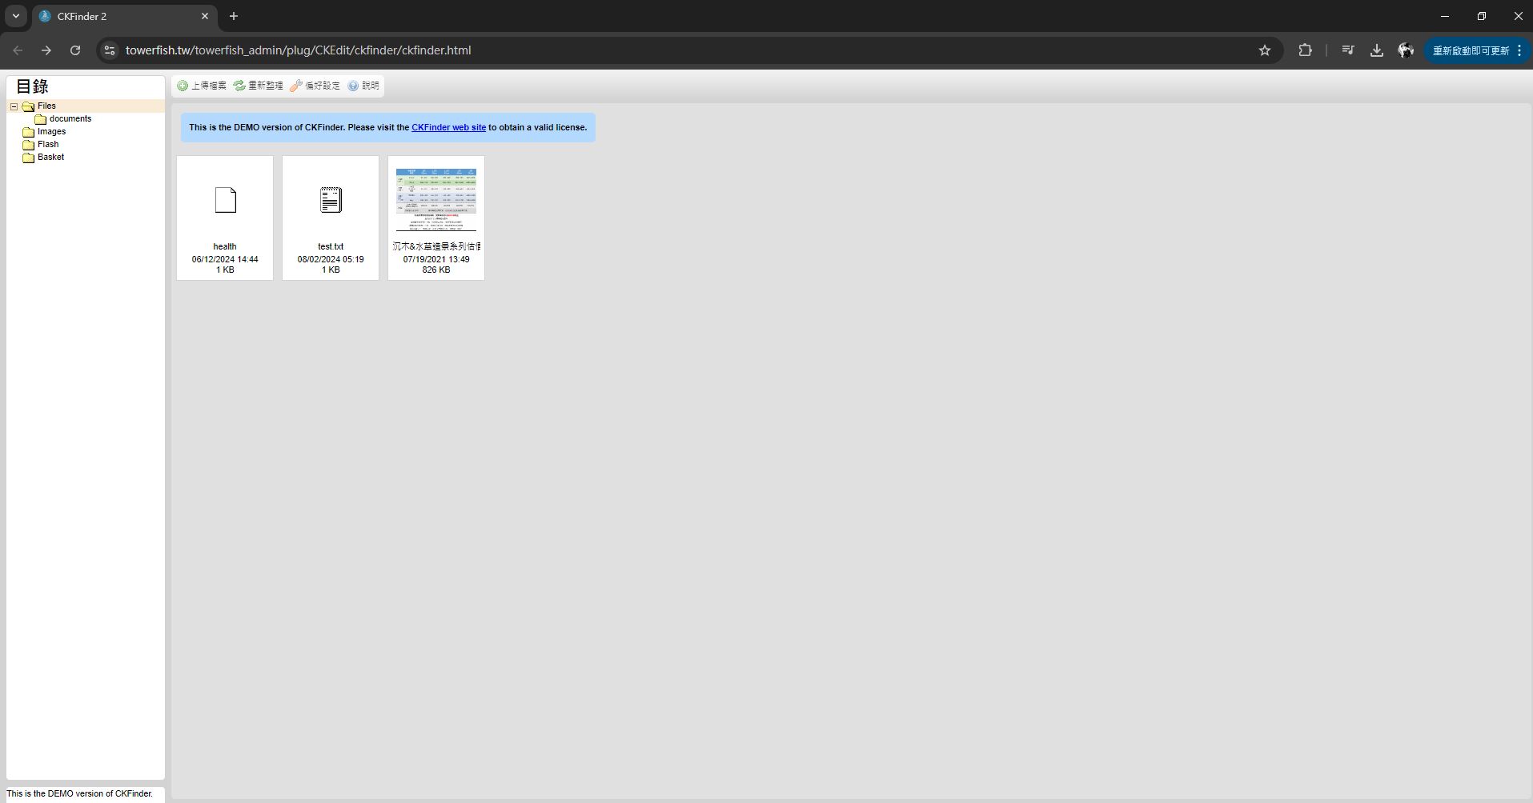Reload the page with refresh icon

point(75,50)
